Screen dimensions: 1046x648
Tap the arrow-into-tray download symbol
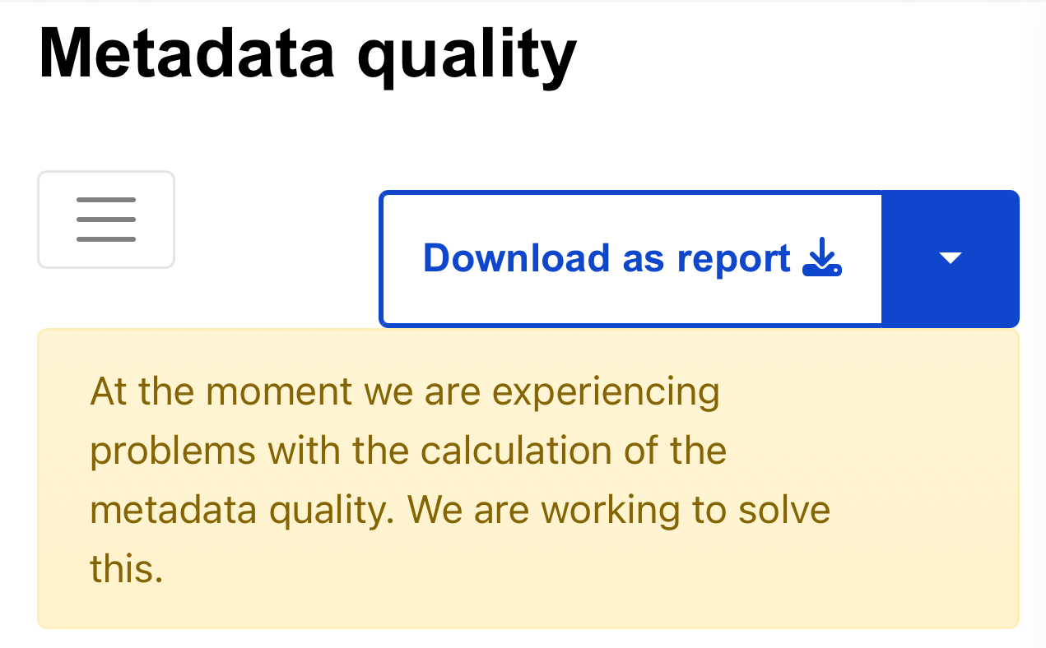(x=821, y=257)
